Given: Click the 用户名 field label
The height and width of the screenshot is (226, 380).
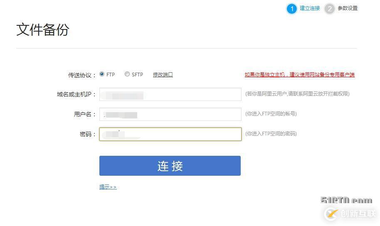Looking at the screenshot, I should point(85,114).
